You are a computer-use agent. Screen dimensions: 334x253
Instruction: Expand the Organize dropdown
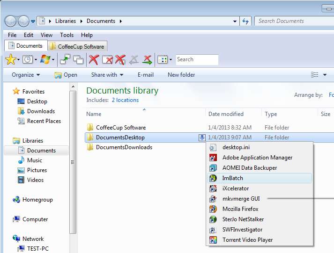click(x=26, y=75)
